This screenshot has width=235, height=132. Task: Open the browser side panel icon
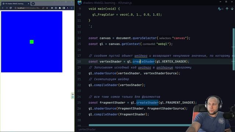[x=64, y=8]
